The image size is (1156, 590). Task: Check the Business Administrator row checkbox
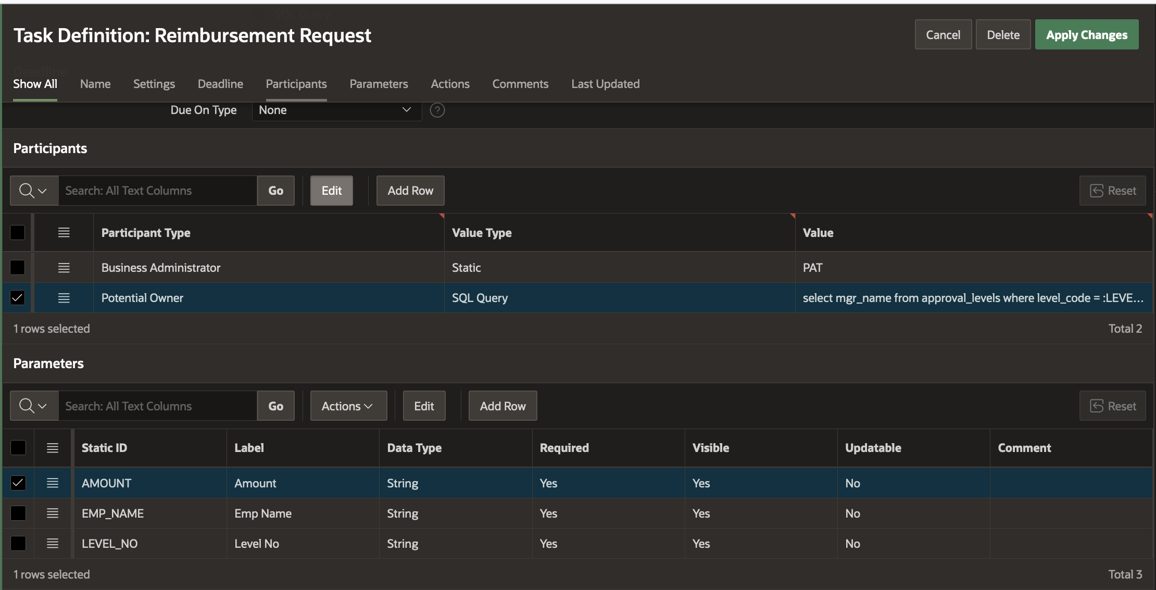coord(18,268)
